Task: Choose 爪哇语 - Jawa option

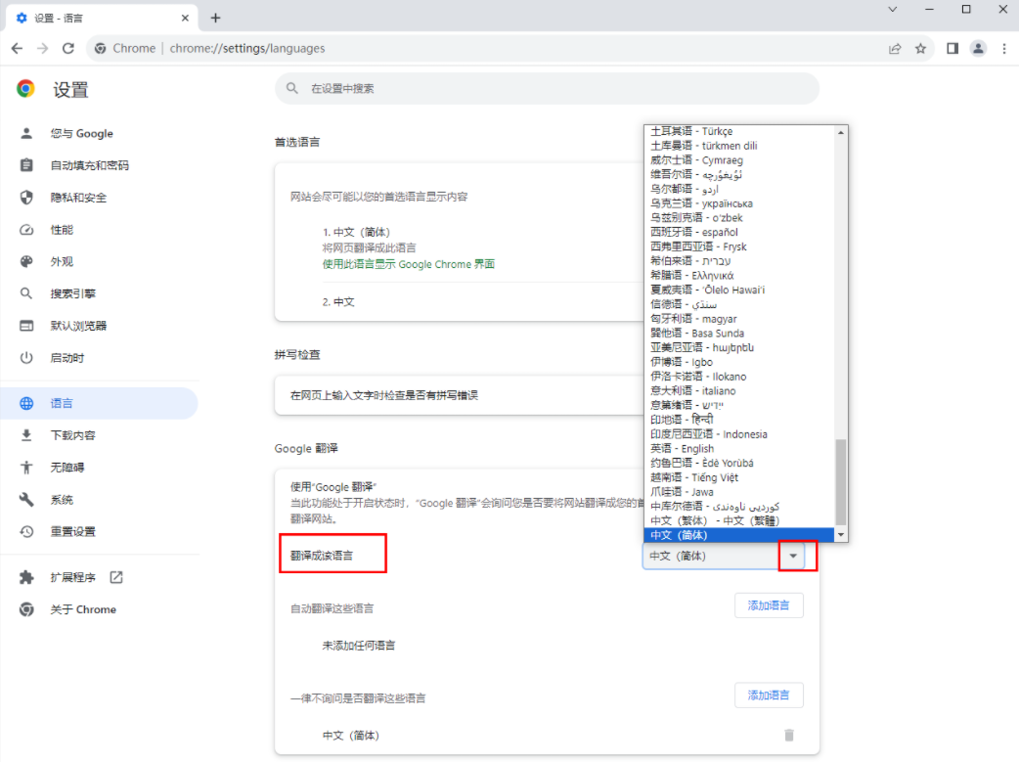Action: (739, 491)
